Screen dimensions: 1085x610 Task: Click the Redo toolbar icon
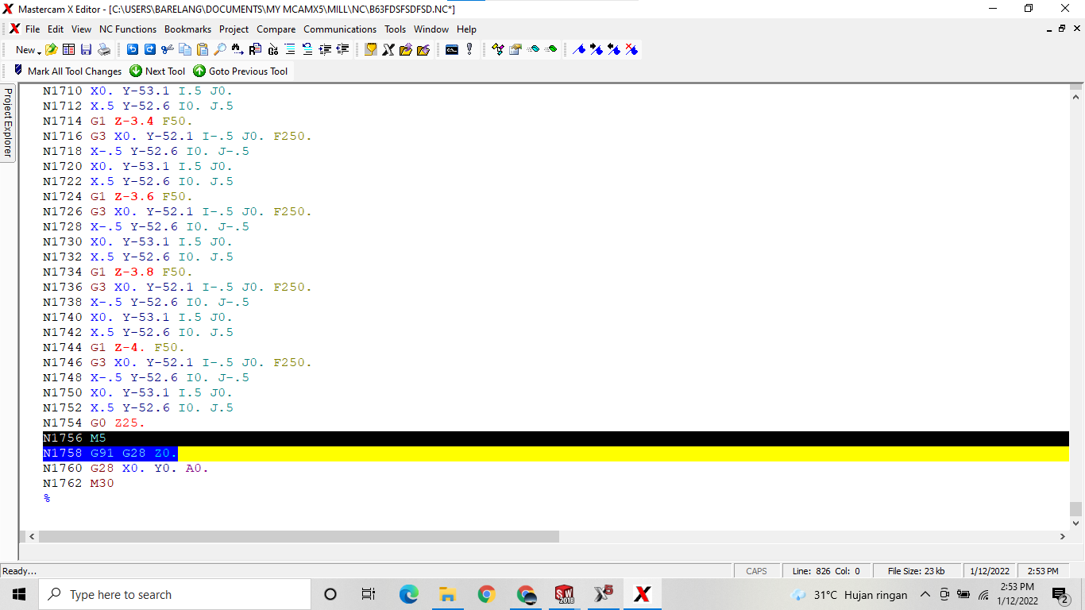coord(149,49)
